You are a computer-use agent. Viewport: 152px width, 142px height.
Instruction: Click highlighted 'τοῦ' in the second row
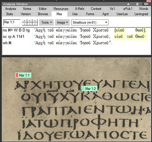pyautogui.click(x=130, y=37)
